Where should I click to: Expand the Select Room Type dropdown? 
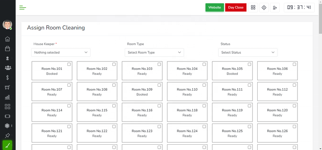click(x=154, y=52)
